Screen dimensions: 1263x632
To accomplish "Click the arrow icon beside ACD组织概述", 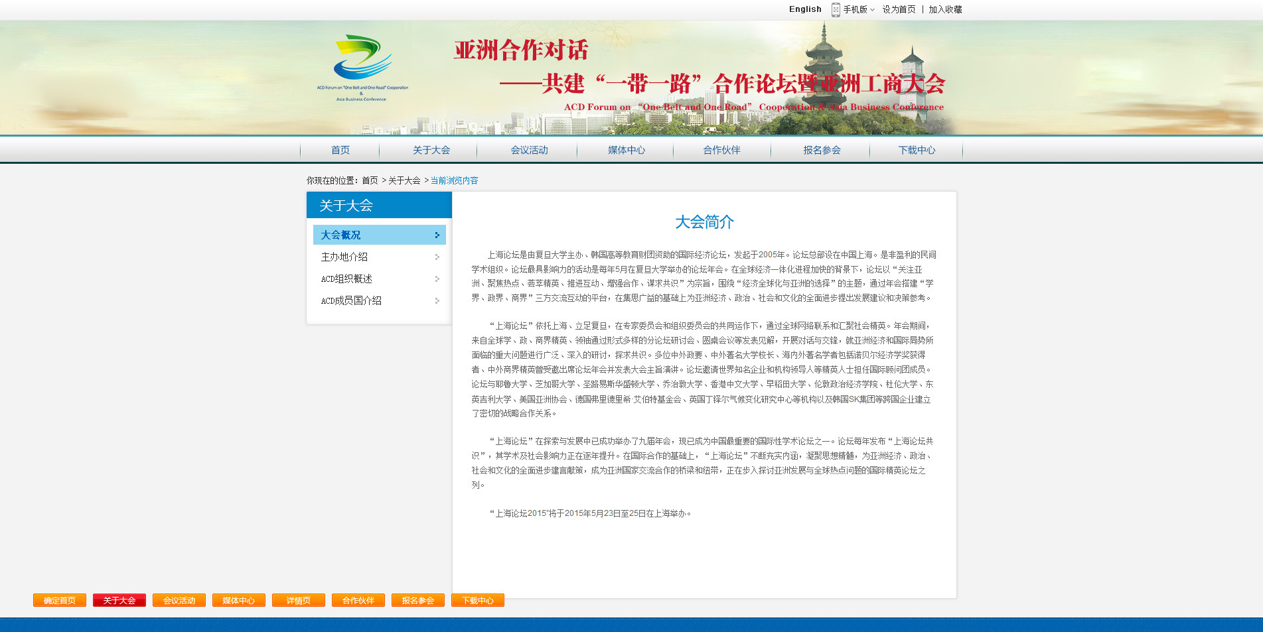I will point(437,279).
